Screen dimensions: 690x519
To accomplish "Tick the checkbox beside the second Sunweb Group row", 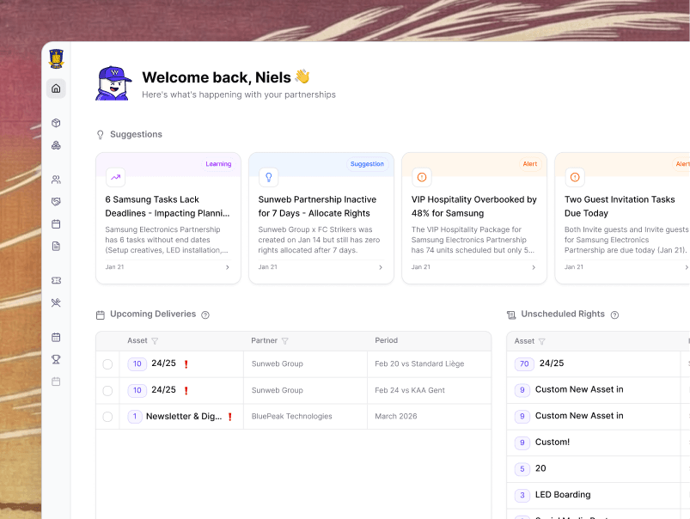I will [x=107, y=390].
